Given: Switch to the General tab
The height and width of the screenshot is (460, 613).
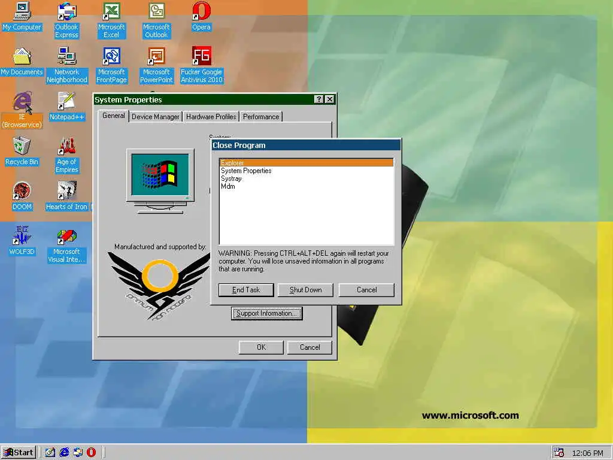Looking at the screenshot, I should (113, 116).
